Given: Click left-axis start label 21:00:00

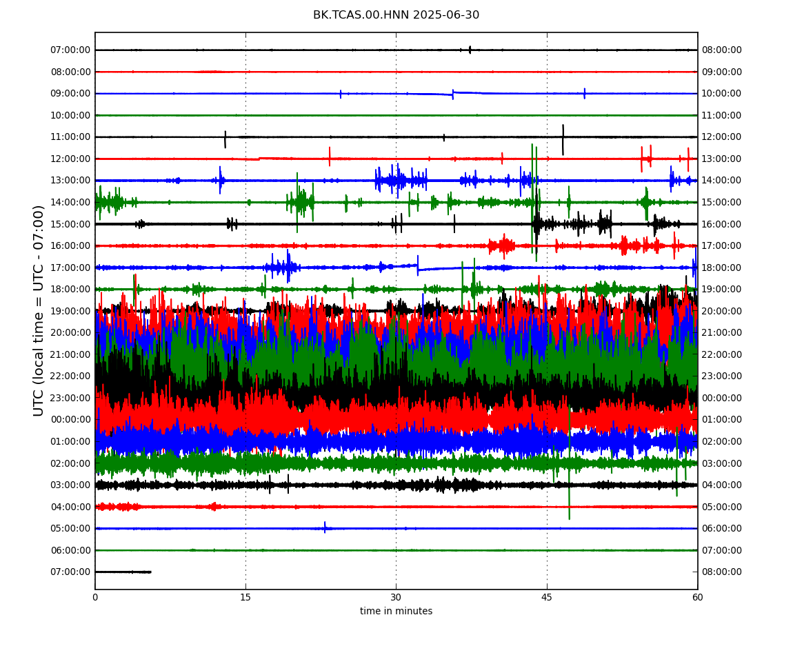Looking at the screenshot, I should click(70, 354).
